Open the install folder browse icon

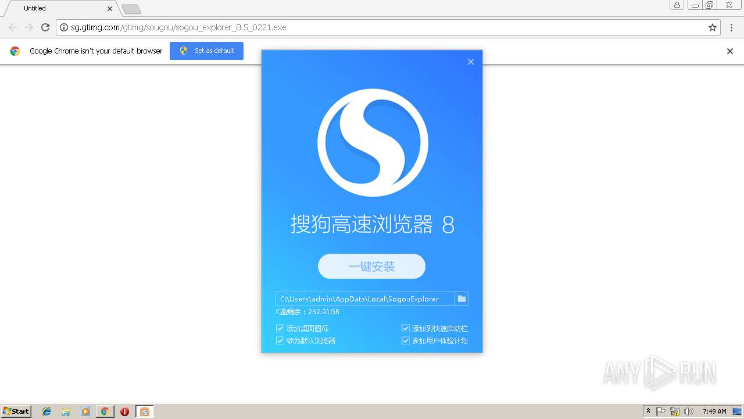click(x=462, y=299)
